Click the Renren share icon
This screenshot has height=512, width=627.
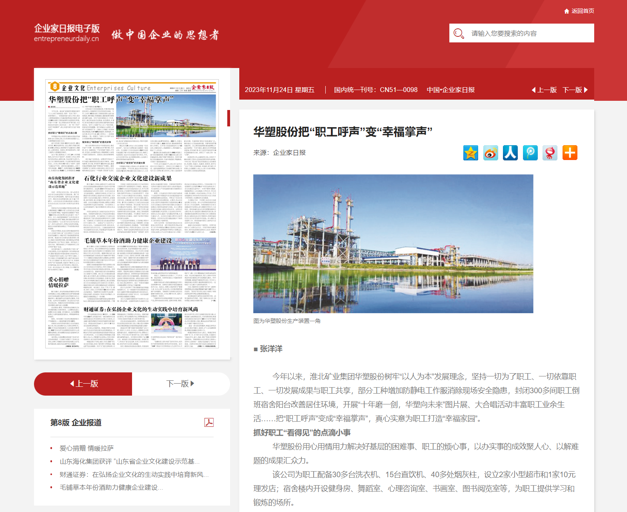510,153
